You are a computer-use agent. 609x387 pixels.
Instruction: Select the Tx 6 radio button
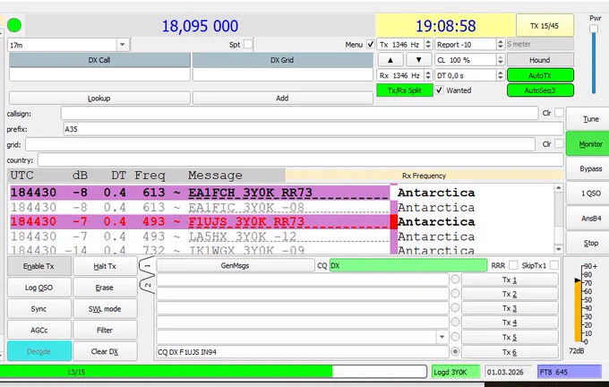click(x=455, y=352)
